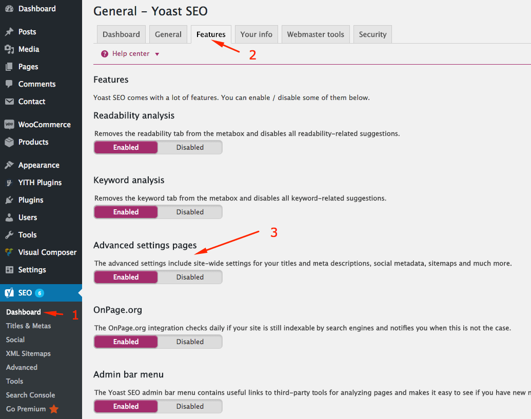This screenshot has height=419, width=531.
Task: Enable OnPage.org integration
Action: [126, 342]
